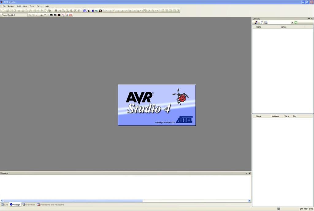Open the I/O View search box dropdown arrow
The height and width of the screenshot is (211, 314).
[292, 22]
